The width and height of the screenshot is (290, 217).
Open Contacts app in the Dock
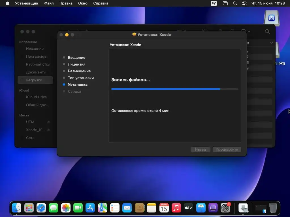[139, 208]
